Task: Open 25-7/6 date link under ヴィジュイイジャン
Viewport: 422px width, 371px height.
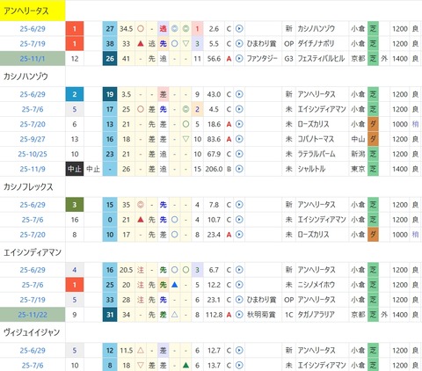Action: pos(33,366)
